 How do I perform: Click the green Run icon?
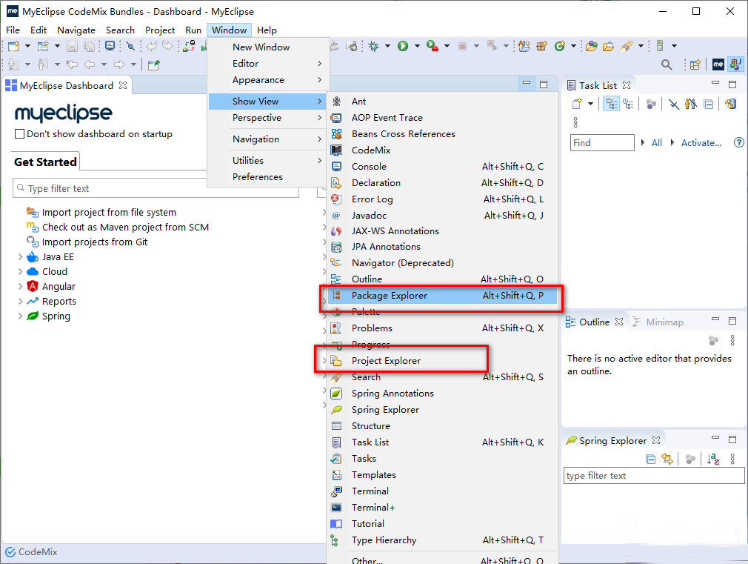403,46
